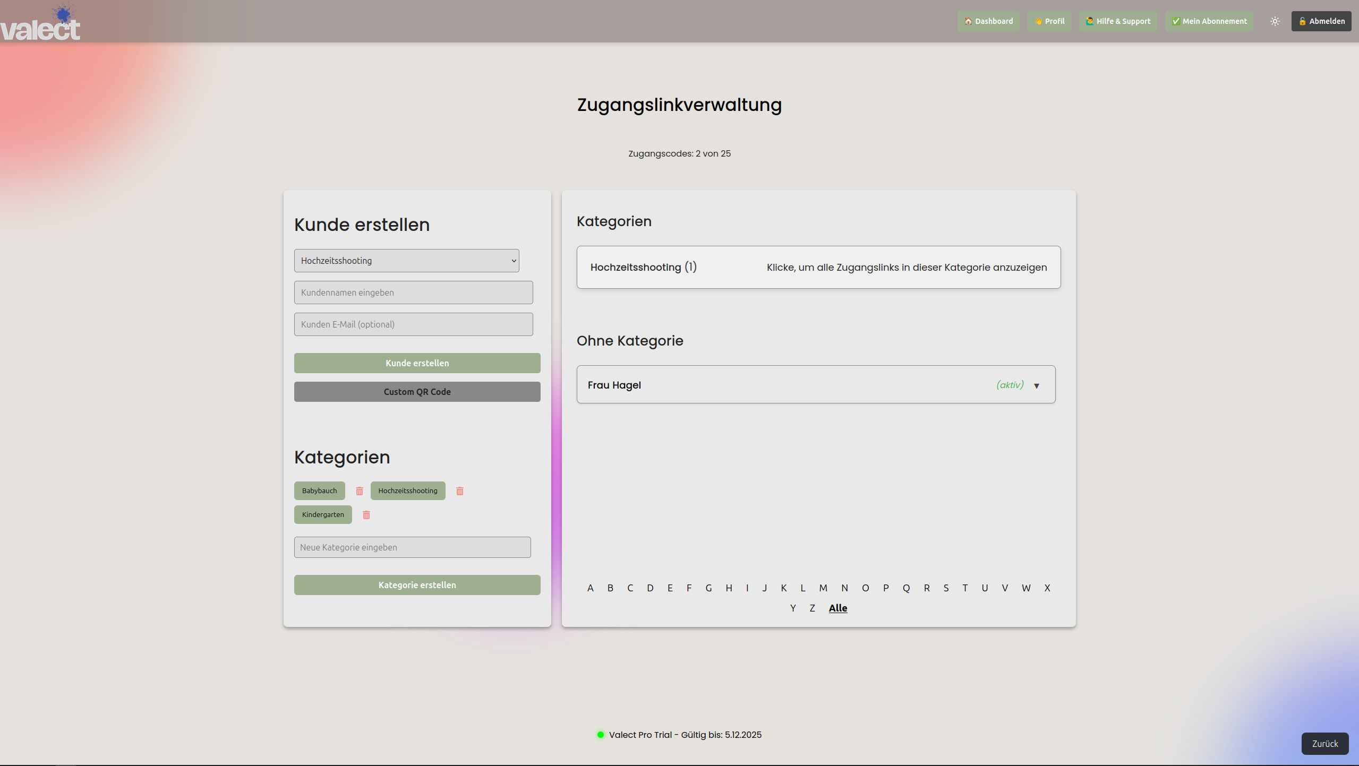Viewport: 1359px width, 766px height.
Task: Click the Kunde erstellen button
Action: [x=417, y=363]
